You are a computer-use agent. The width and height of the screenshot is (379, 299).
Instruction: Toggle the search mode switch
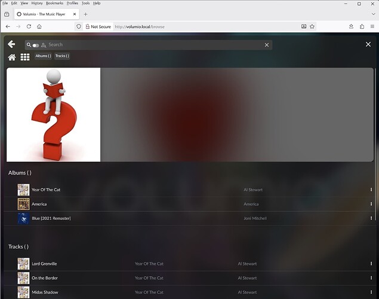point(36,45)
